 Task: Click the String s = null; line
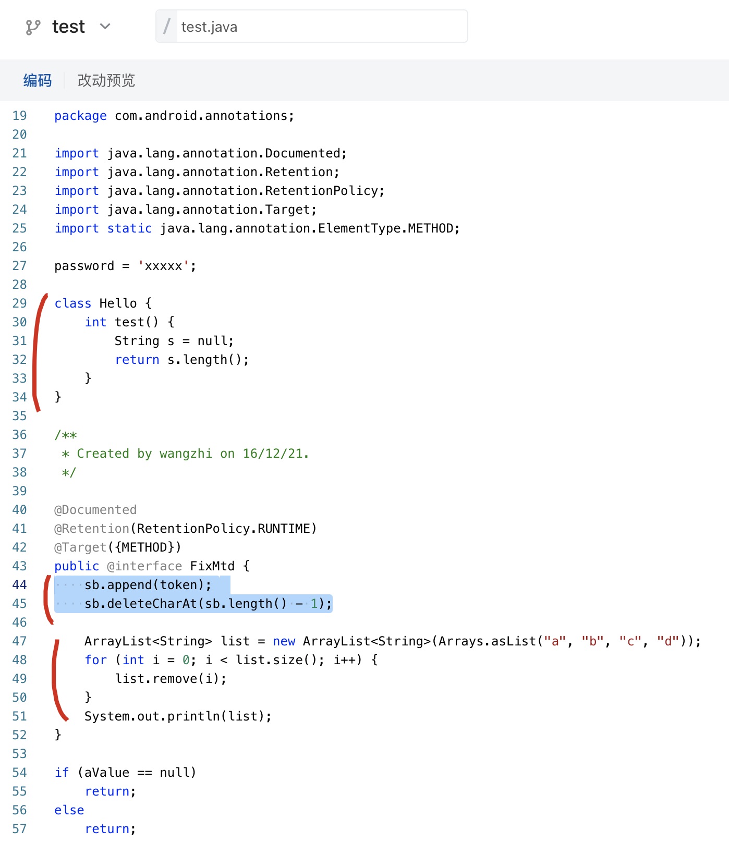click(174, 341)
